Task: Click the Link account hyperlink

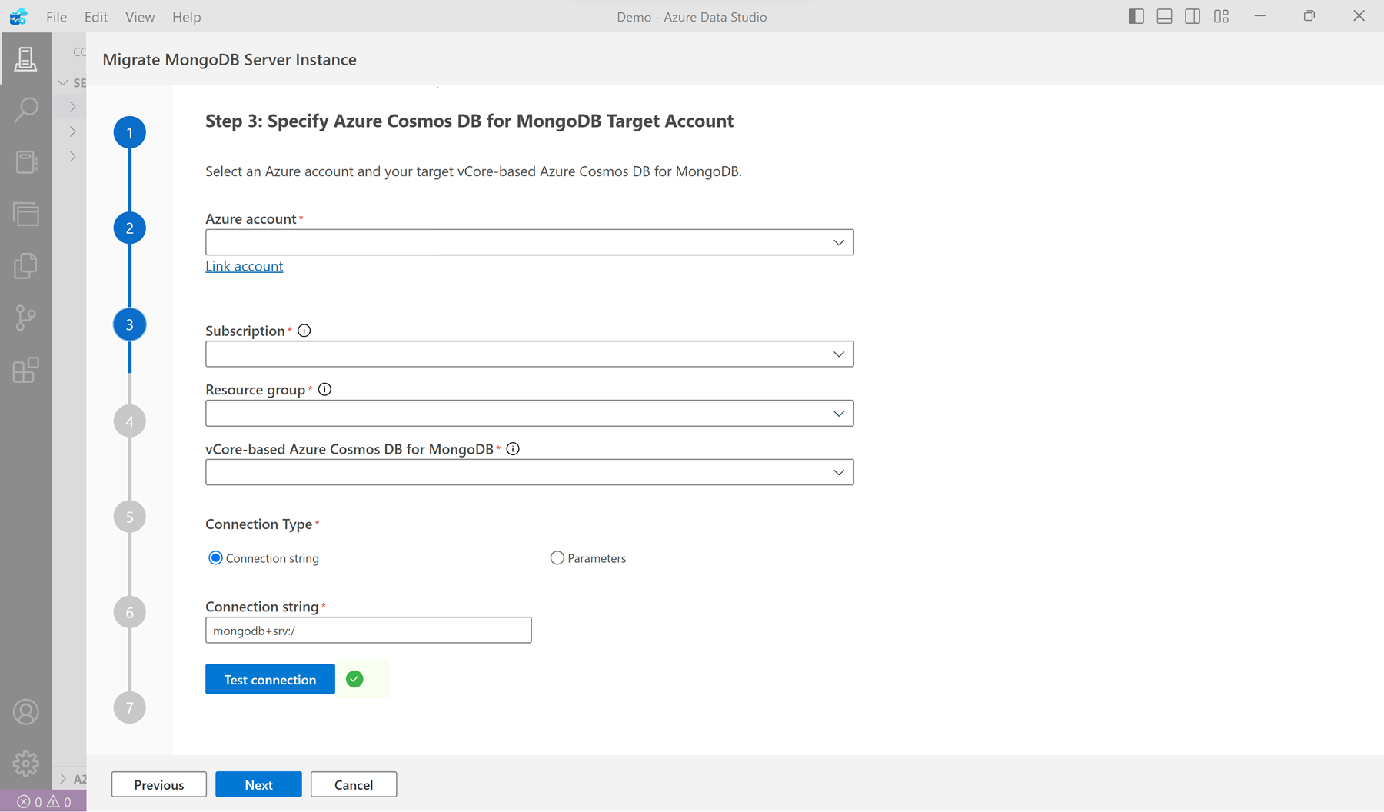Action: click(x=244, y=265)
